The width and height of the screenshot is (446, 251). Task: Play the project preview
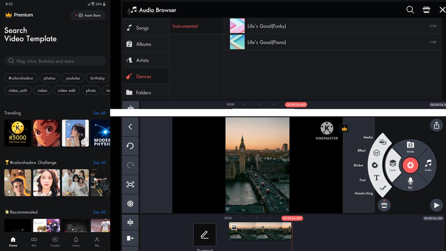click(x=437, y=205)
